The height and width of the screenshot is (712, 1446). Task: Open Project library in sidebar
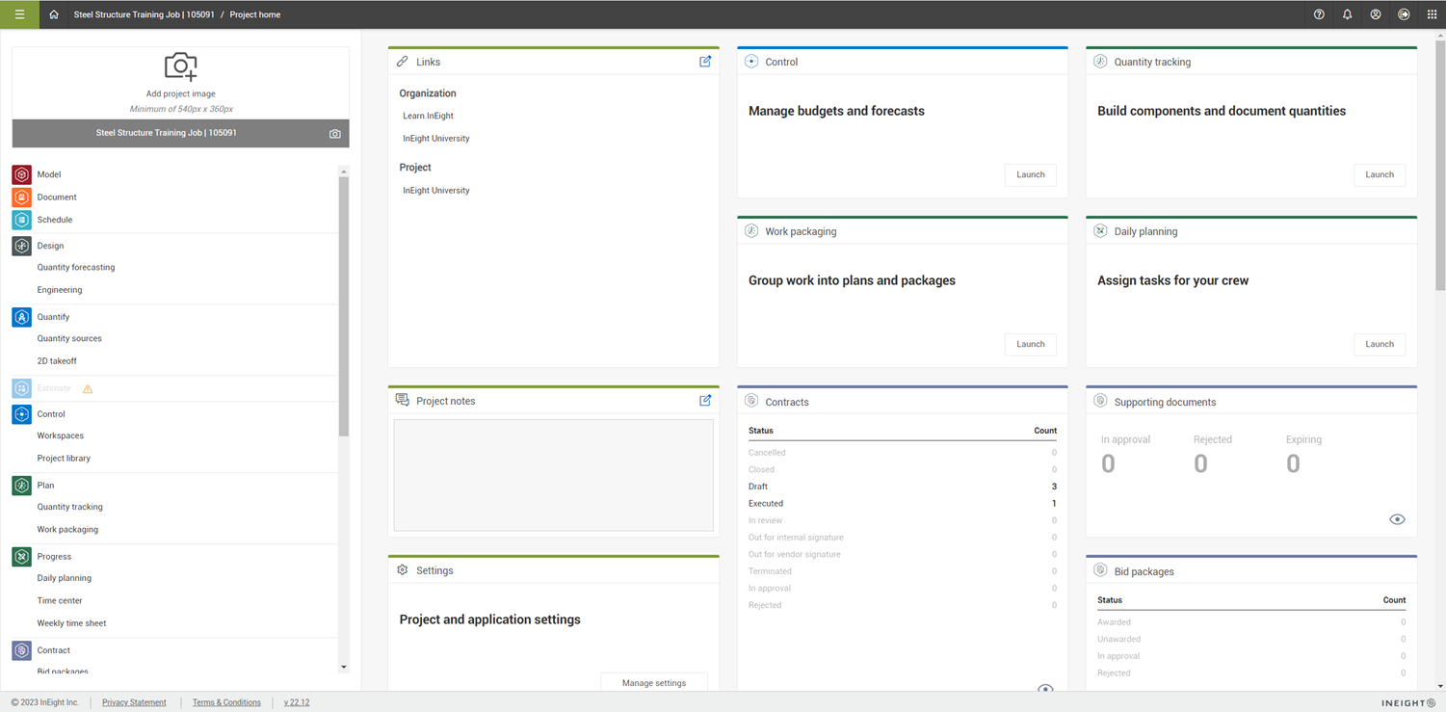tap(64, 459)
